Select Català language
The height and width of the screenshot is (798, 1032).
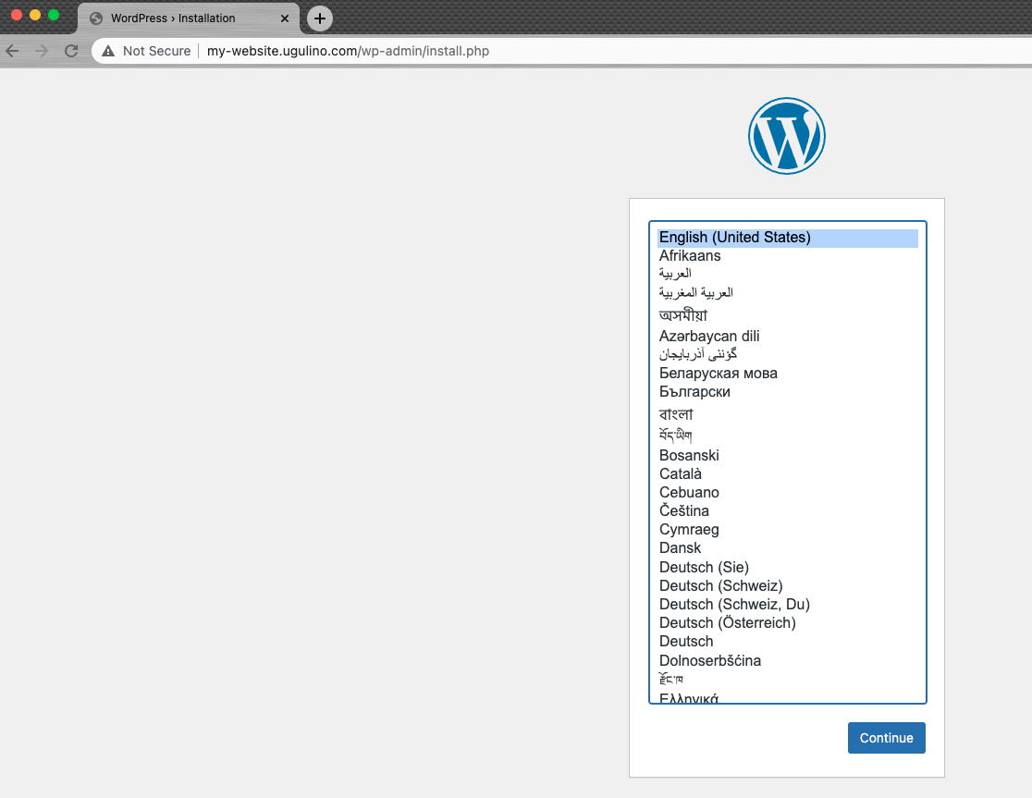[x=788, y=473]
